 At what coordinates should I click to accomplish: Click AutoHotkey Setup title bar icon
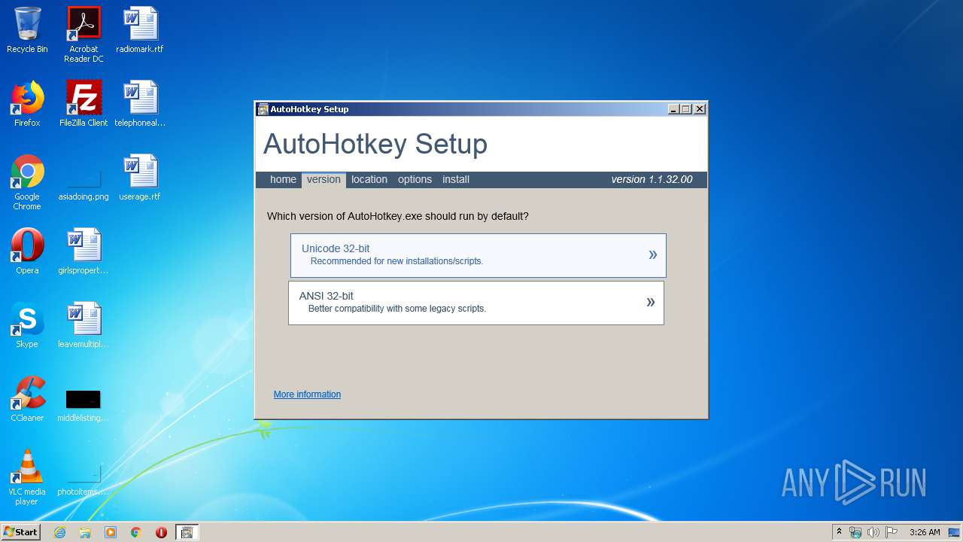(x=263, y=109)
